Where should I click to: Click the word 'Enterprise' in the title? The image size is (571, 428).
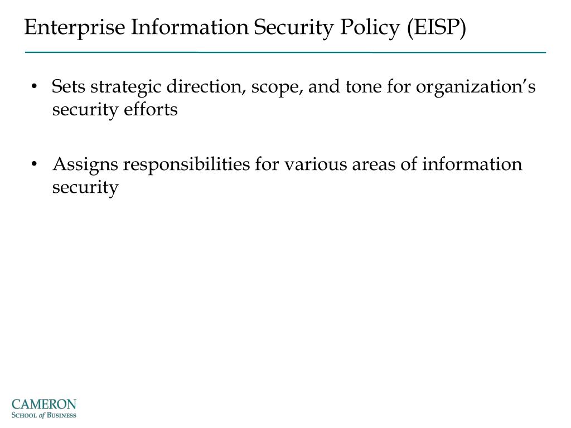pyautogui.click(x=75, y=28)
